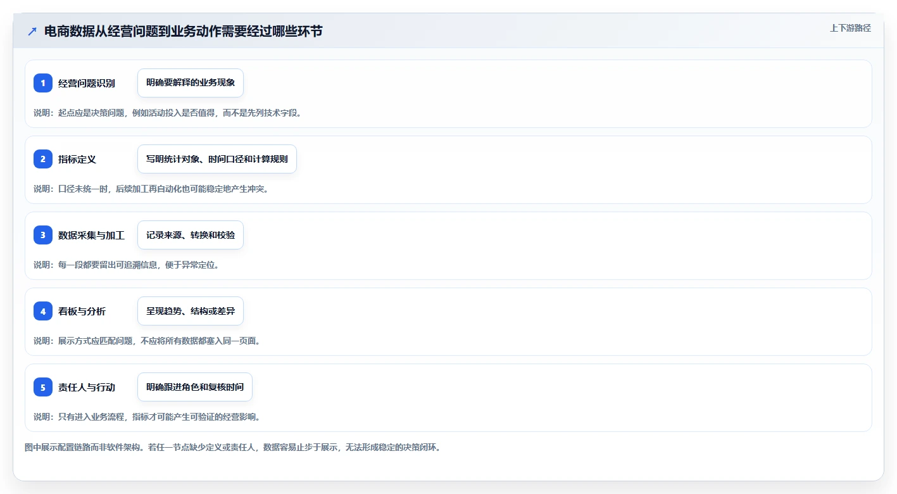Click the note starting 说明：展示方式应匹配问题
This screenshot has height=494, width=897.
point(147,341)
